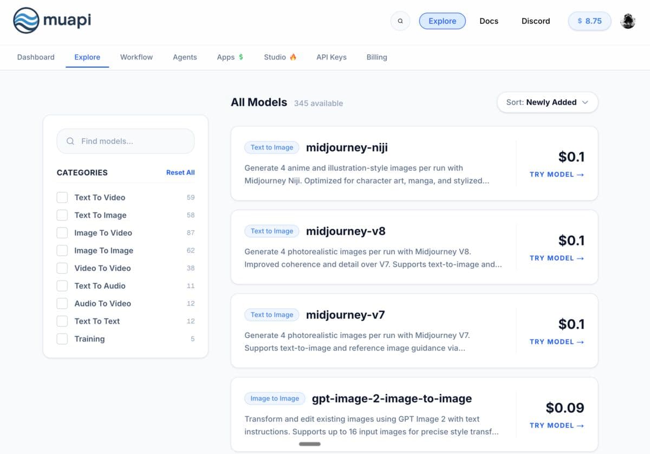Image resolution: width=650 pixels, height=454 pixels.
Task: Click the 59 count beside Text To Video
Action: coord(190,197)
